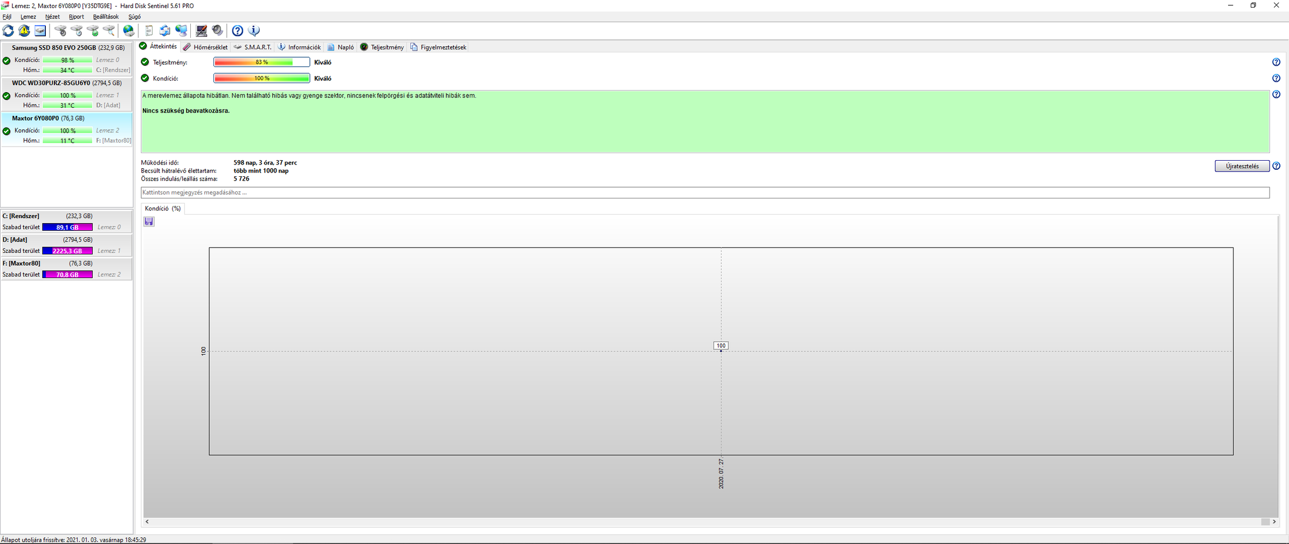Click the disk with clock toolbar icon
This screenshot has width=1289, height=544.
77,31
